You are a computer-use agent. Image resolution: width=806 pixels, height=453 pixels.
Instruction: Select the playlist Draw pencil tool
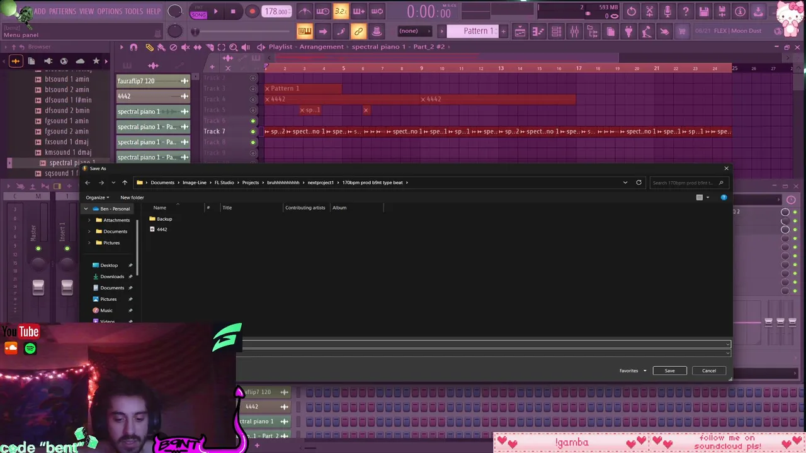pyautogui.click(x=149, y=47)
